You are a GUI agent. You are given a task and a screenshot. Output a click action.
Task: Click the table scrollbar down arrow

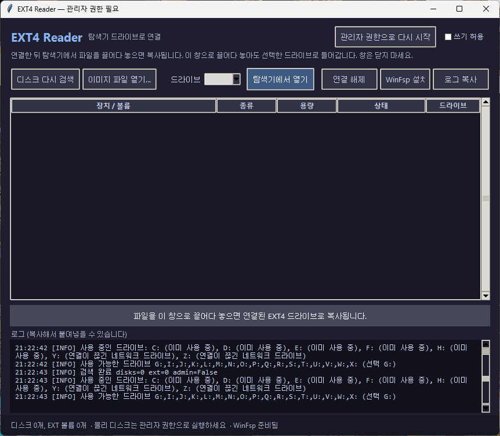click(485, 296)
